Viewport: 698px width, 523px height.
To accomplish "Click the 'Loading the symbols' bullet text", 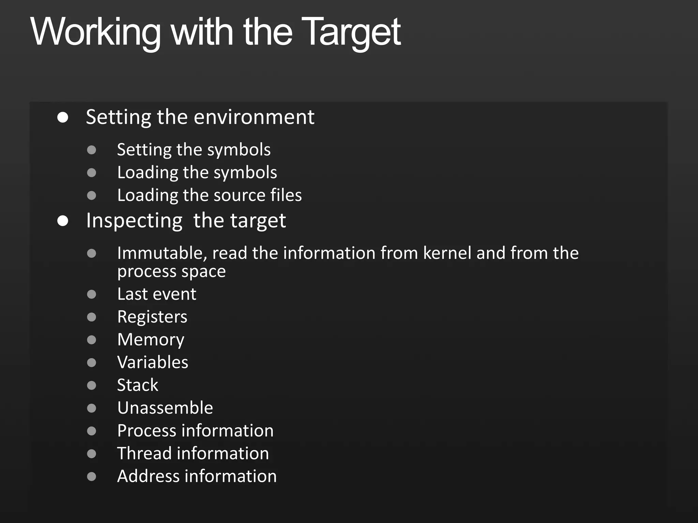I will (197, 173).
